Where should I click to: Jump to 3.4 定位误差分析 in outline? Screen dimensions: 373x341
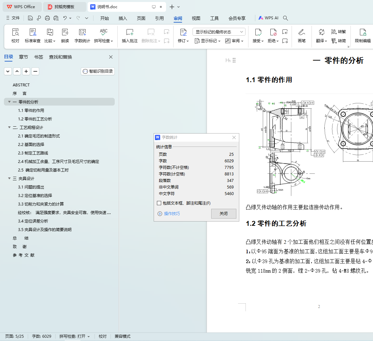[x=33, y=221]
